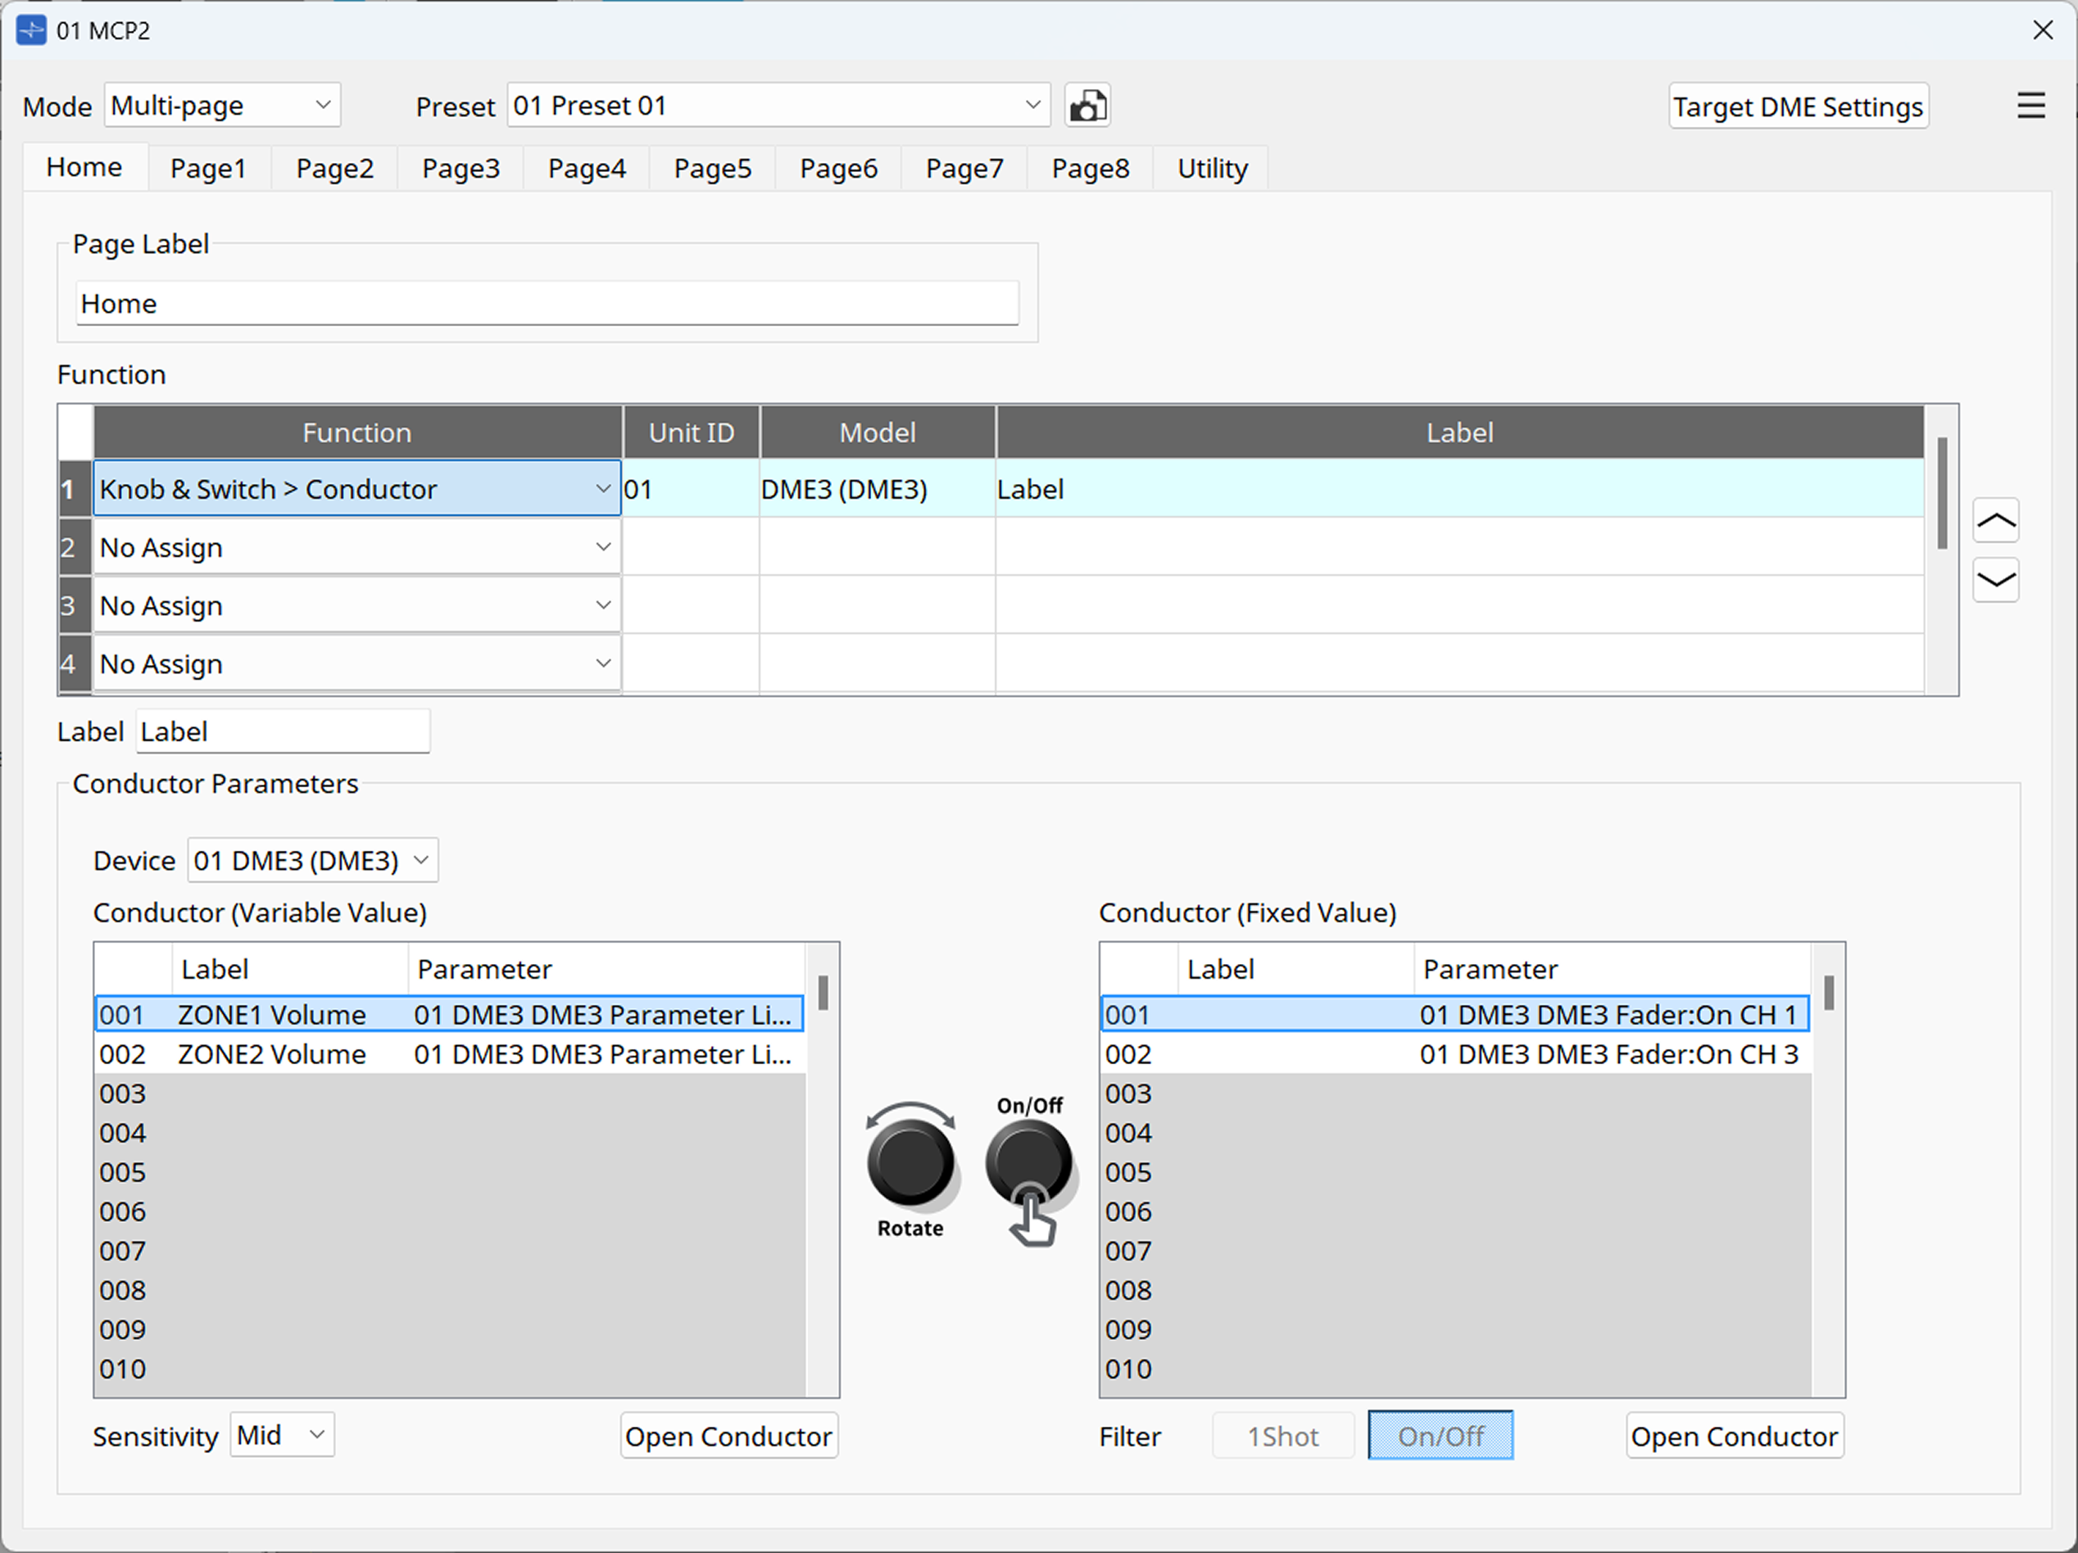Close the 01 MCP2 window

(x=2042, y=30)
